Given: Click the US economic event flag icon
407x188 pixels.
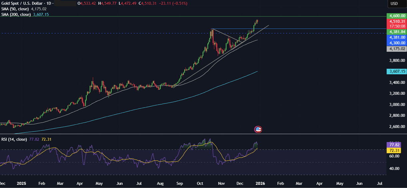Looking at the screenshot, I should 258,130.
